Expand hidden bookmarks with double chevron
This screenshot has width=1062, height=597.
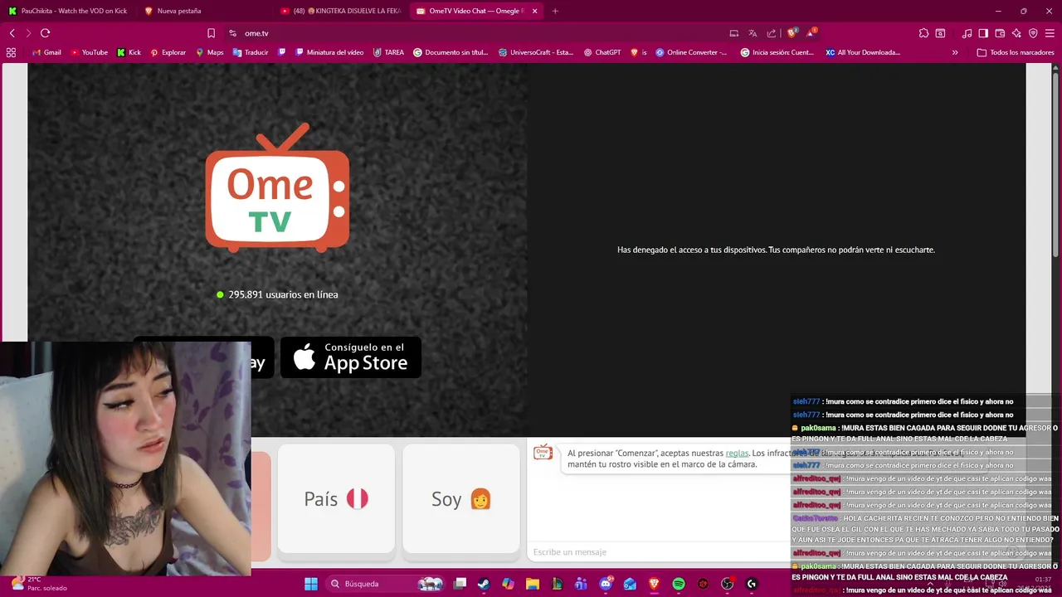(x=955, y=52)
